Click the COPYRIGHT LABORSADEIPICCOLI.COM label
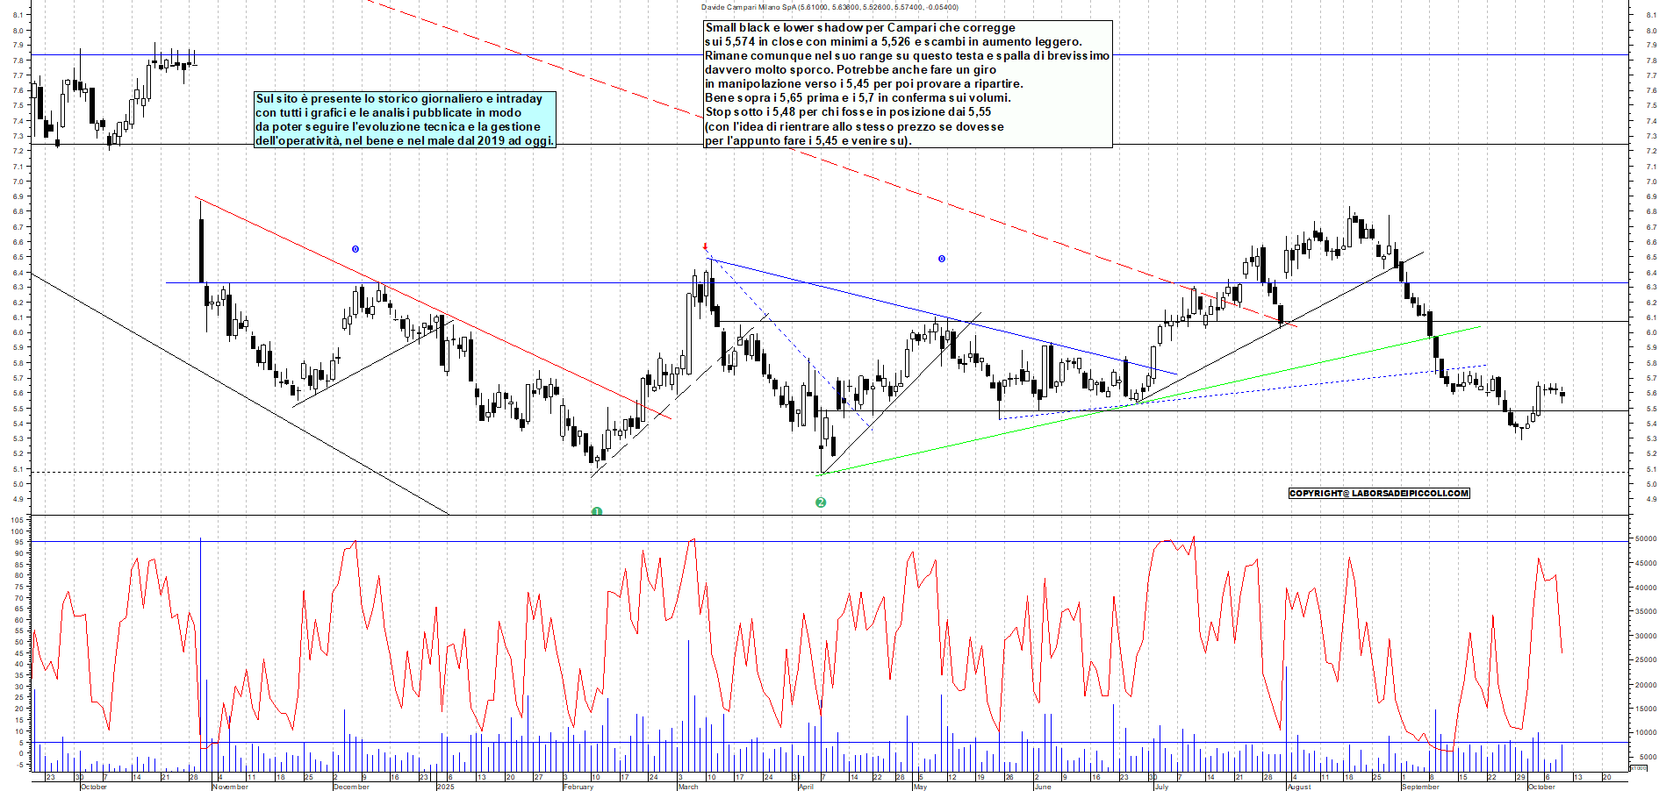Screen dimensions: 1659x791 [1378, 493]
